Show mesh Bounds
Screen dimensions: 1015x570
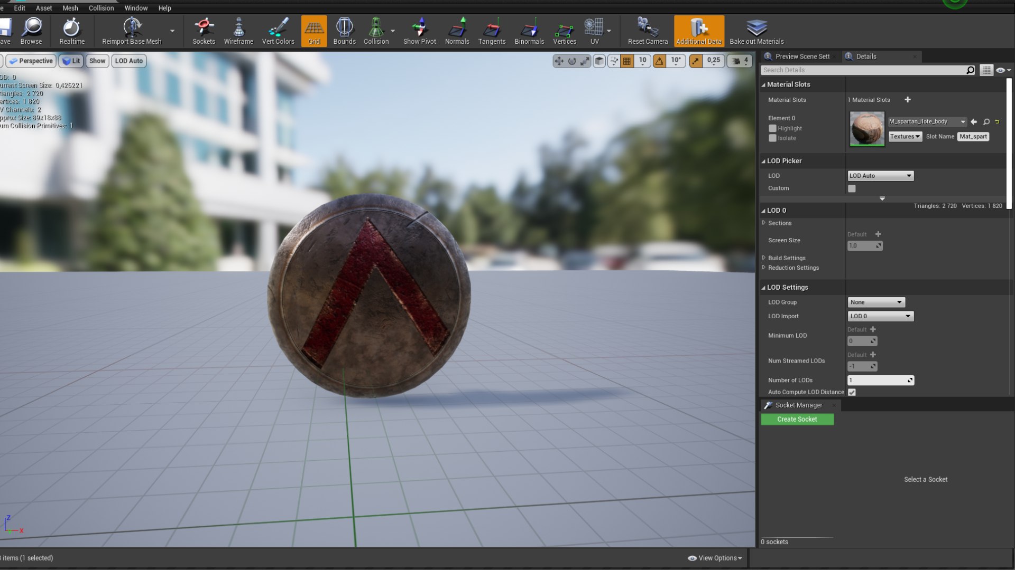345,31
